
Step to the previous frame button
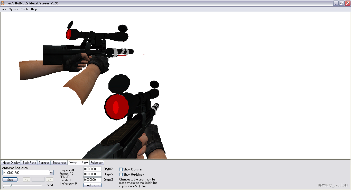26,179
